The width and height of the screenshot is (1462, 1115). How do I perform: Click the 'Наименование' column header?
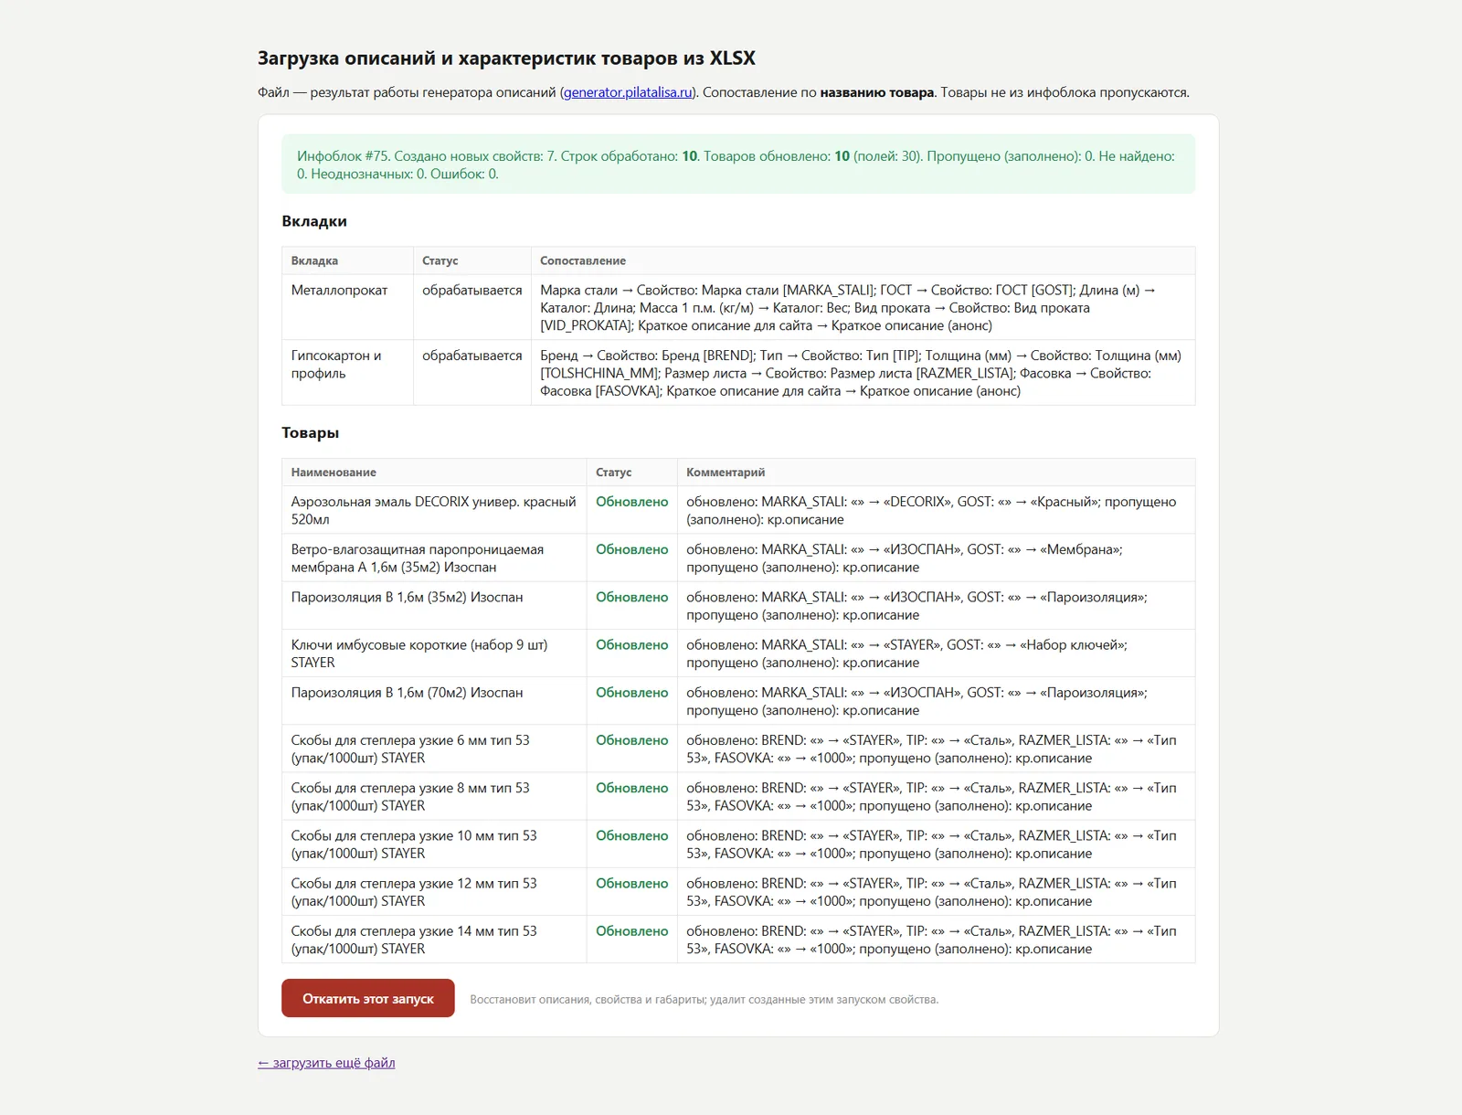(334, 473)
